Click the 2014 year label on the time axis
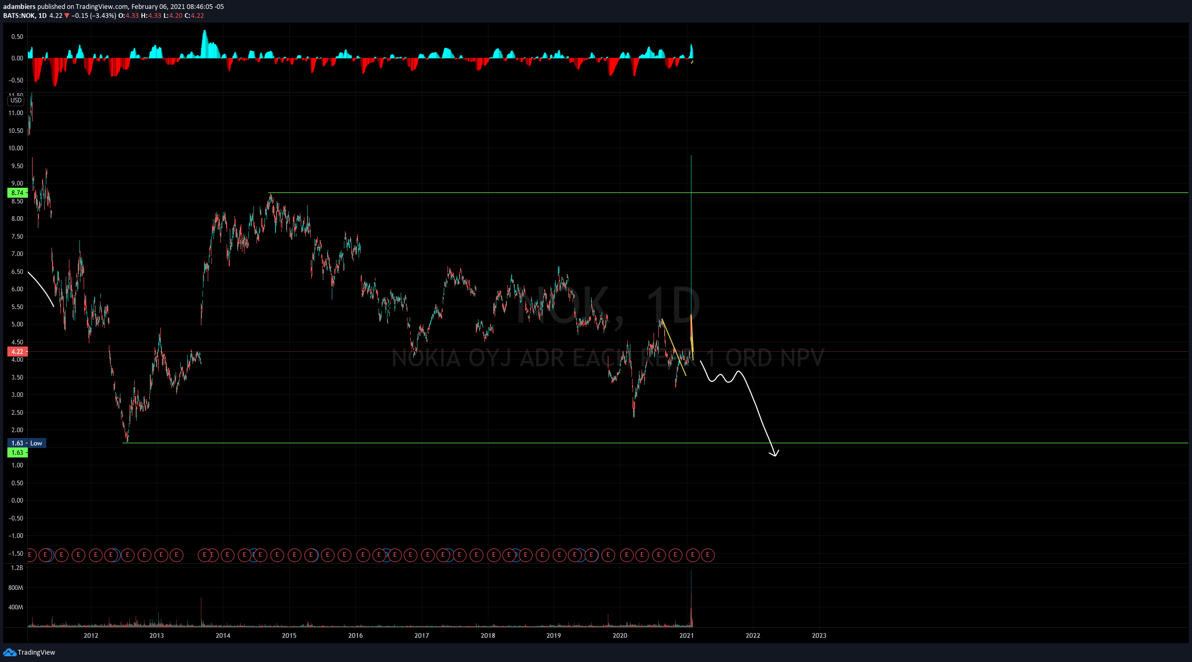This screenshot has width=1192, height=662. click(223, 635)
